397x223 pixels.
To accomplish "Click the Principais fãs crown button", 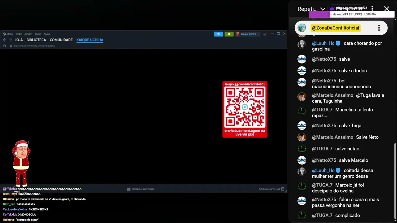I will [346, 9].
